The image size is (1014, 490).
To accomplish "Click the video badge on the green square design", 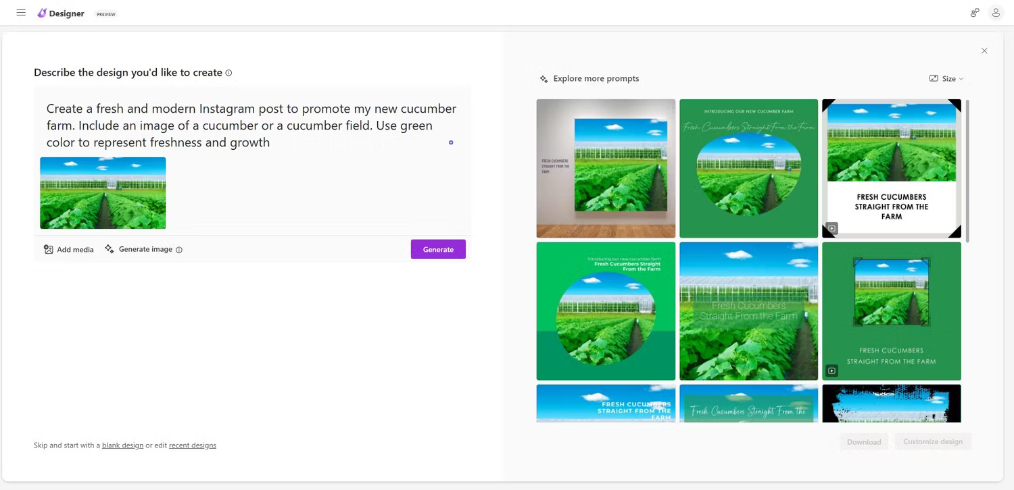I will click(x=831, y=371).
